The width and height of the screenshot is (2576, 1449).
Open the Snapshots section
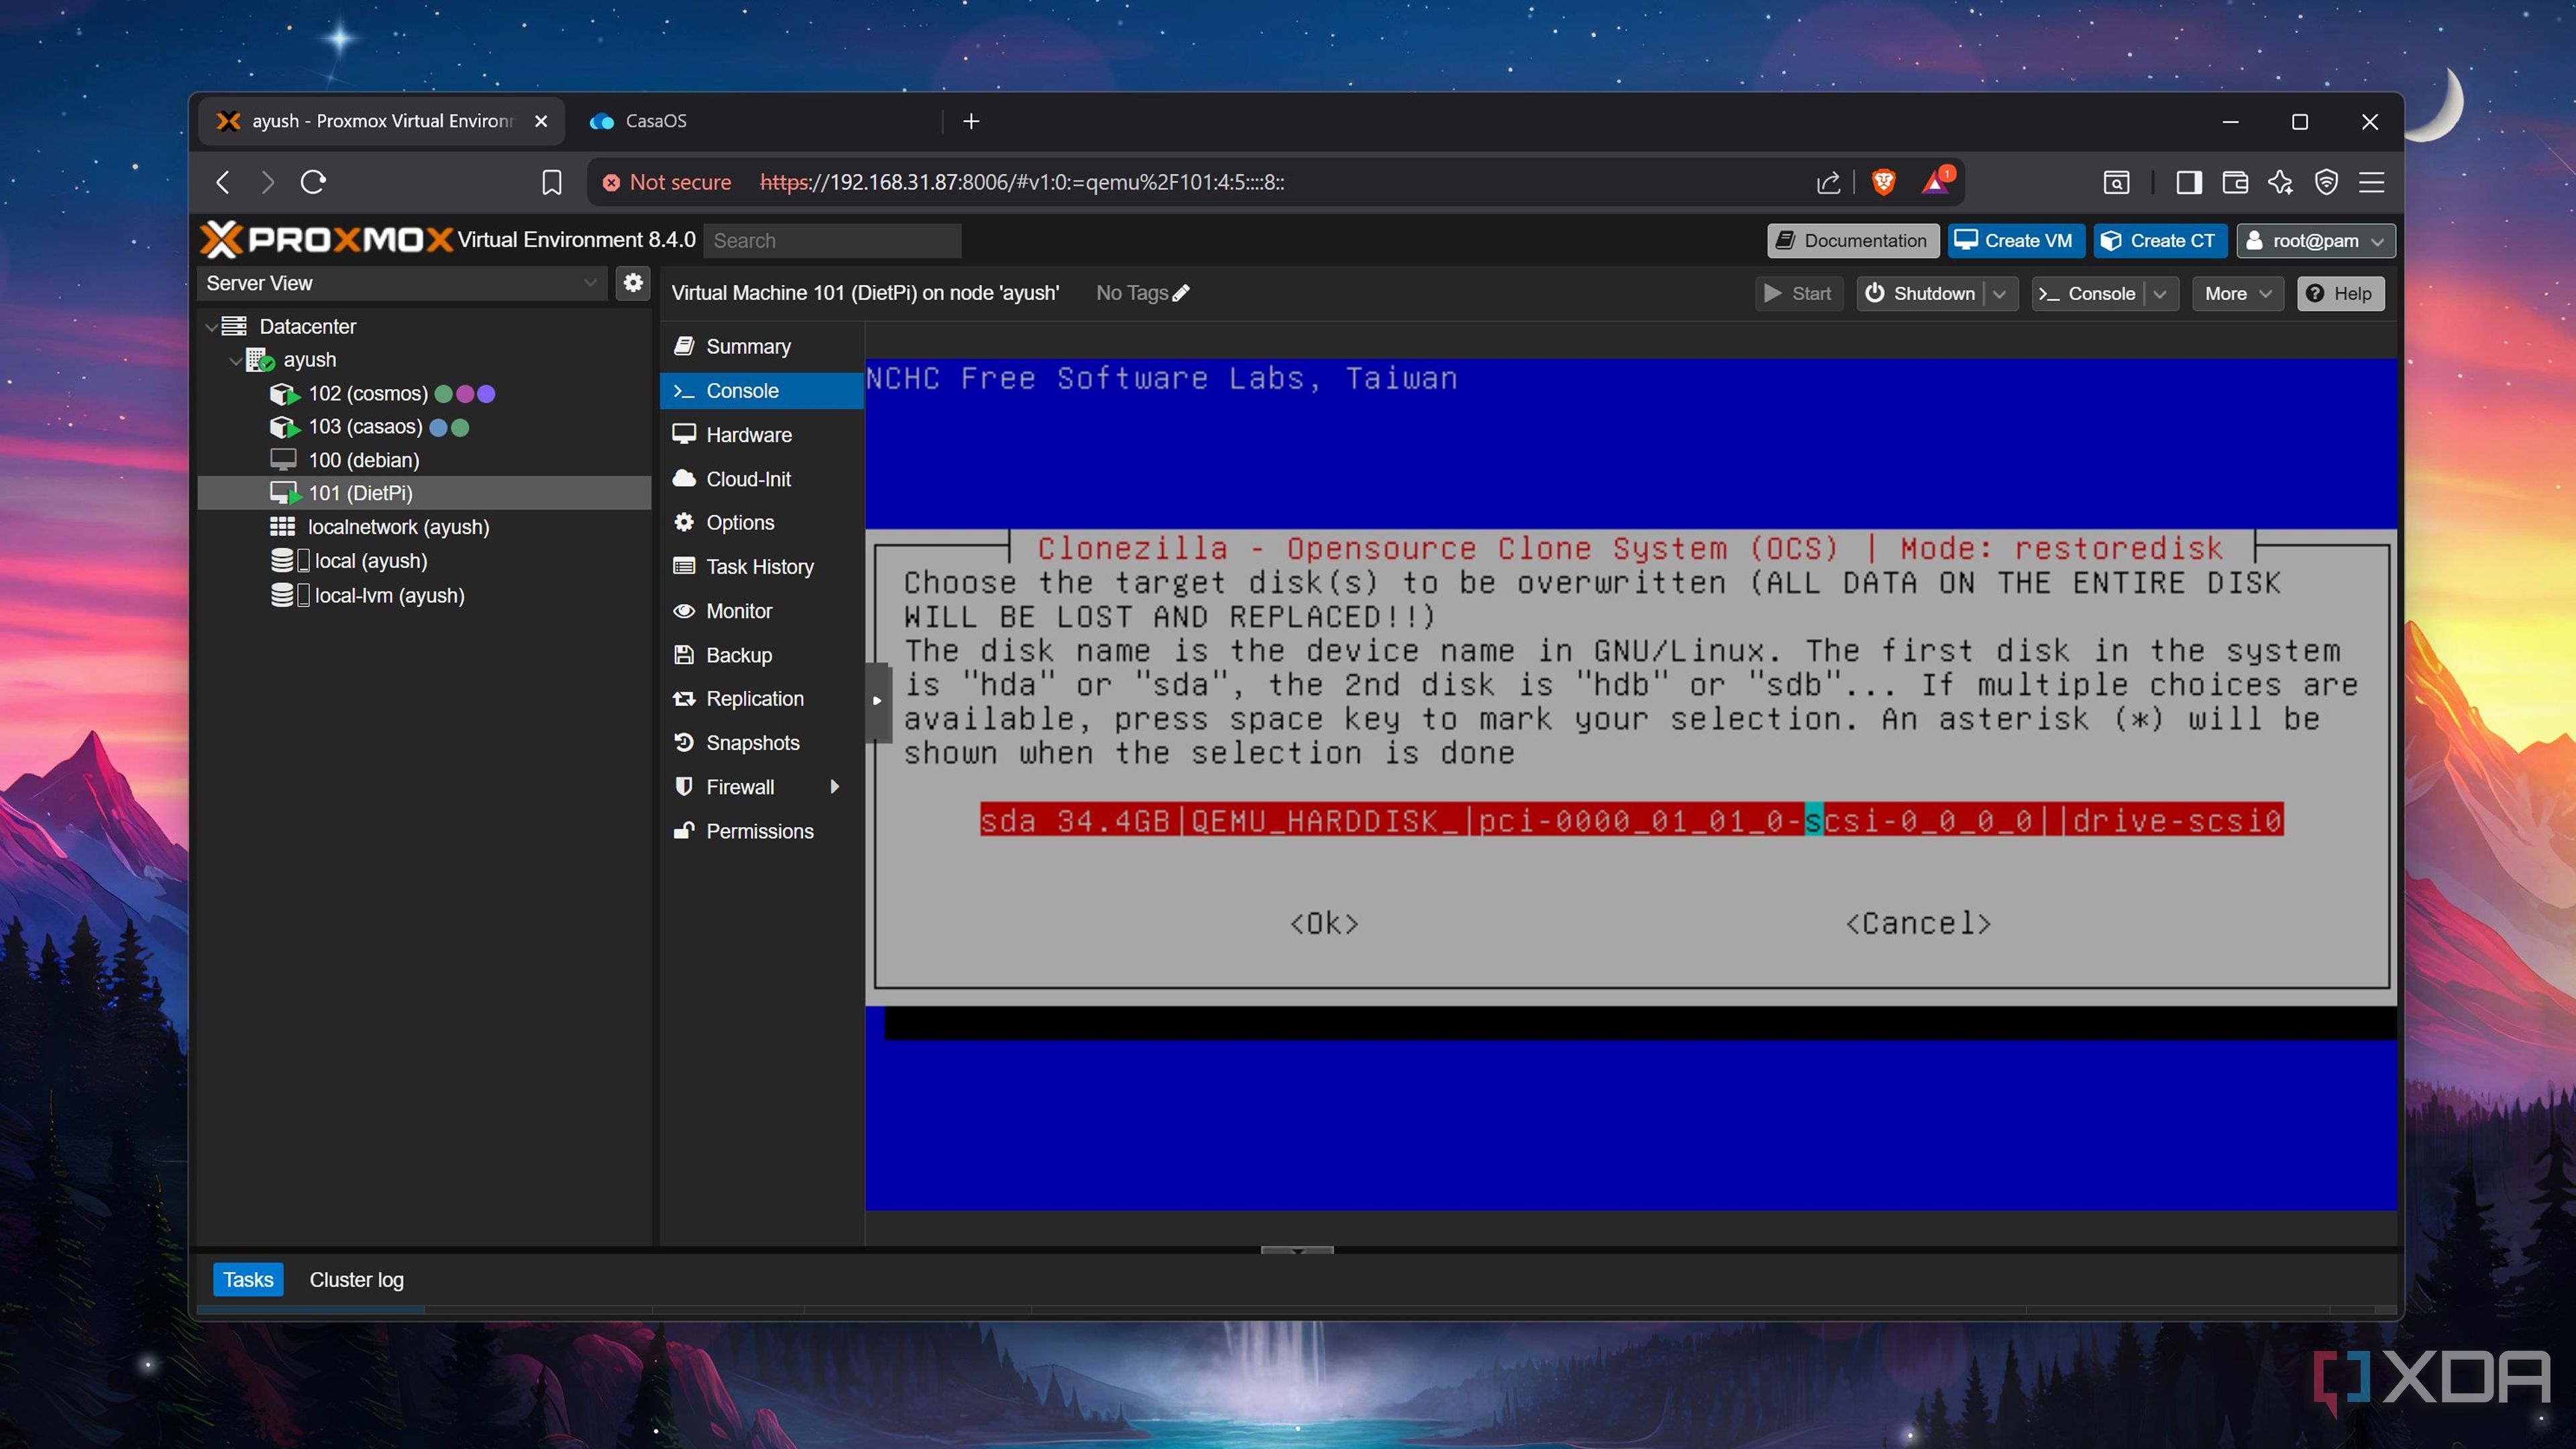[x=762, y=743]
